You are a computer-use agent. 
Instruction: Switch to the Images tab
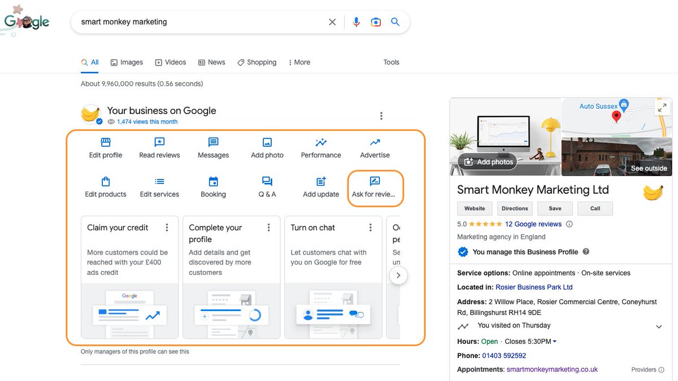pos(127,62)
